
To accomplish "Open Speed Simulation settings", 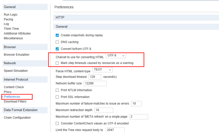I will (x=16, y=71).
